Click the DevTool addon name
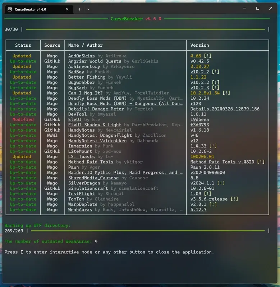Viewport: 280px width, 287px height. click(x=77, y=114)
